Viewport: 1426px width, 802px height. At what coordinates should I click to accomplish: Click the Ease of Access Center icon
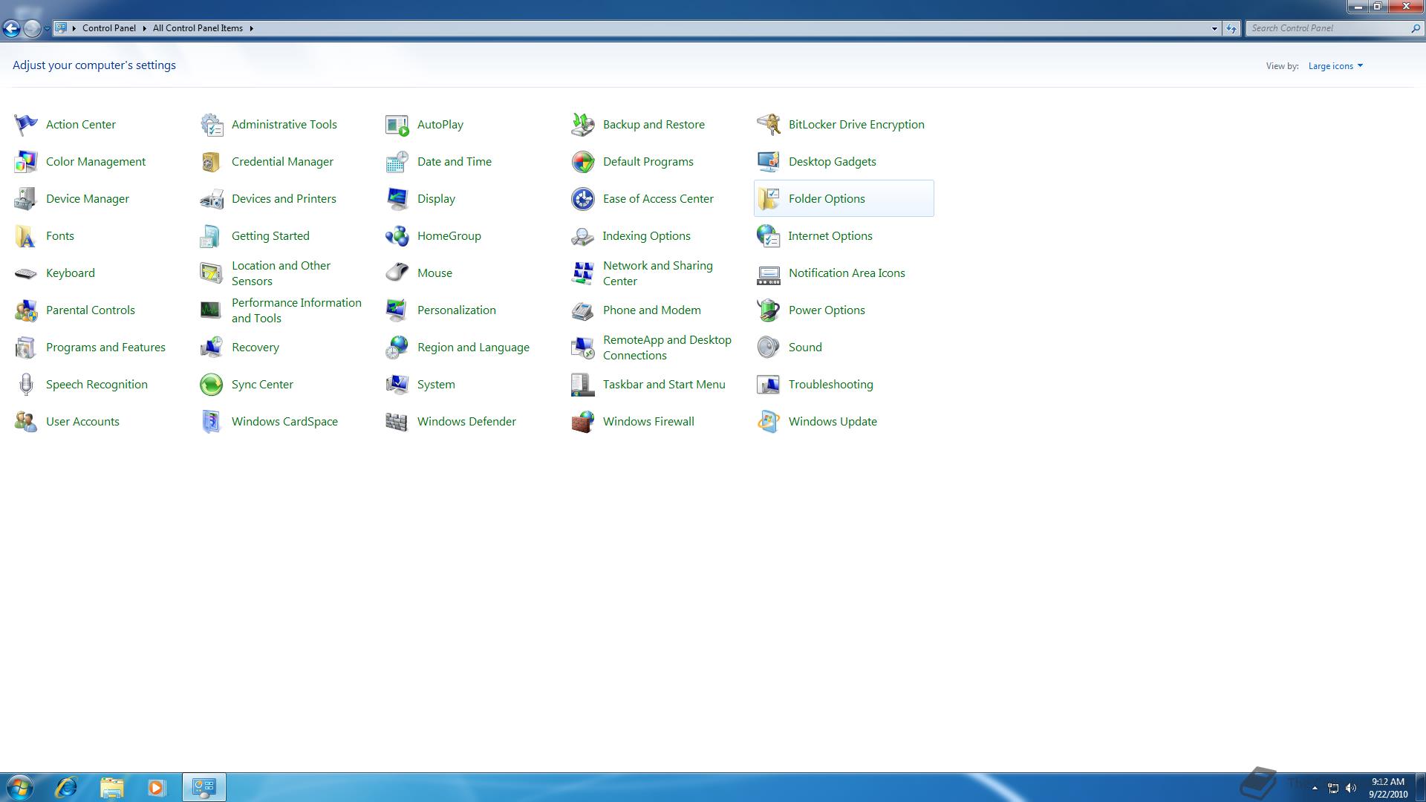point(583,198)
